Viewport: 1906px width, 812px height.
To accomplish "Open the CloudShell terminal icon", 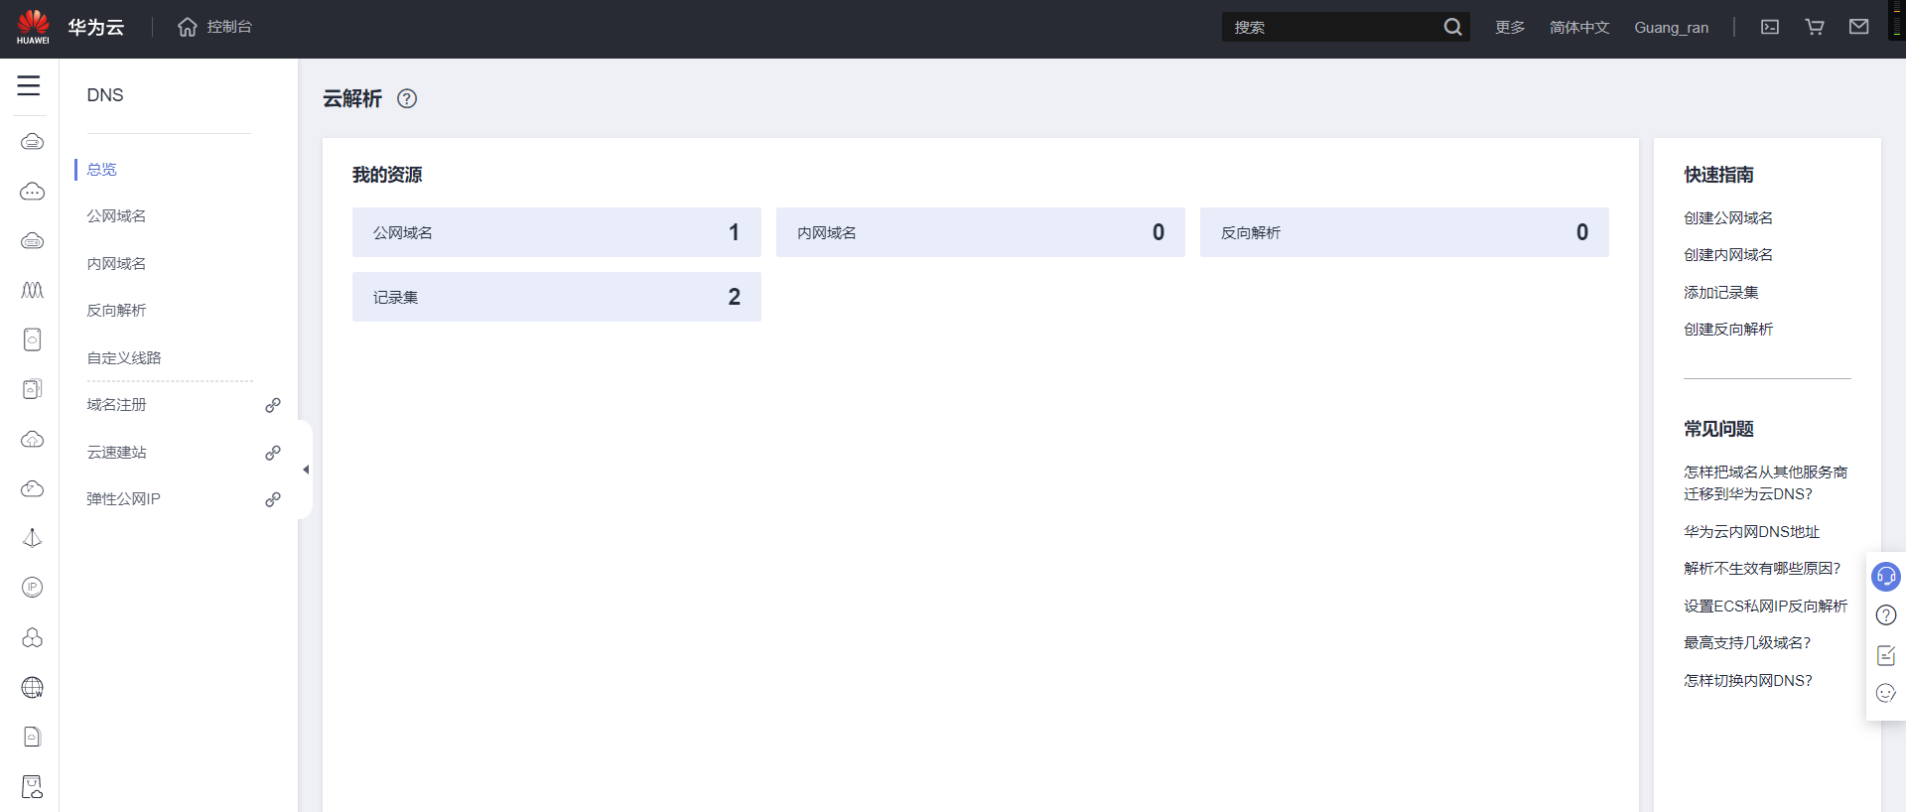I will pyautogui.click(x=1770, y=27).
